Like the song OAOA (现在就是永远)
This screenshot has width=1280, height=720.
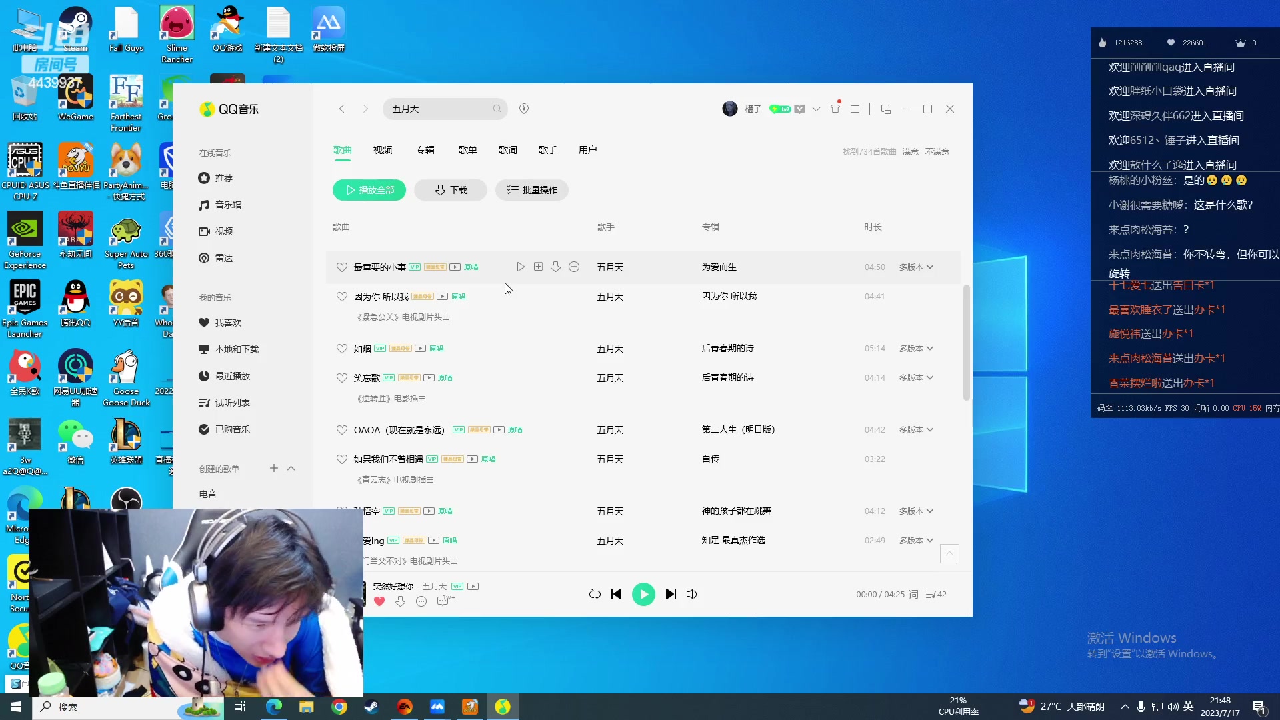tap(341, 430)
